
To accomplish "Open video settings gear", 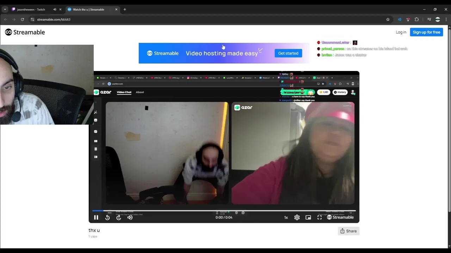I will tap(297, 218).
